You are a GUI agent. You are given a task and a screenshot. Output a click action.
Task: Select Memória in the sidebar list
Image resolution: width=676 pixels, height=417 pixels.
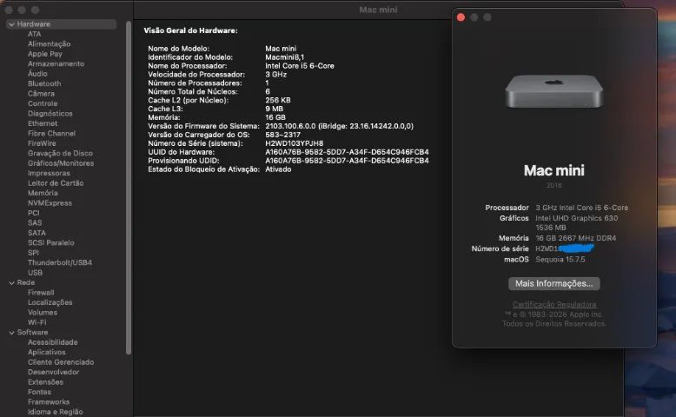(43, 193)
